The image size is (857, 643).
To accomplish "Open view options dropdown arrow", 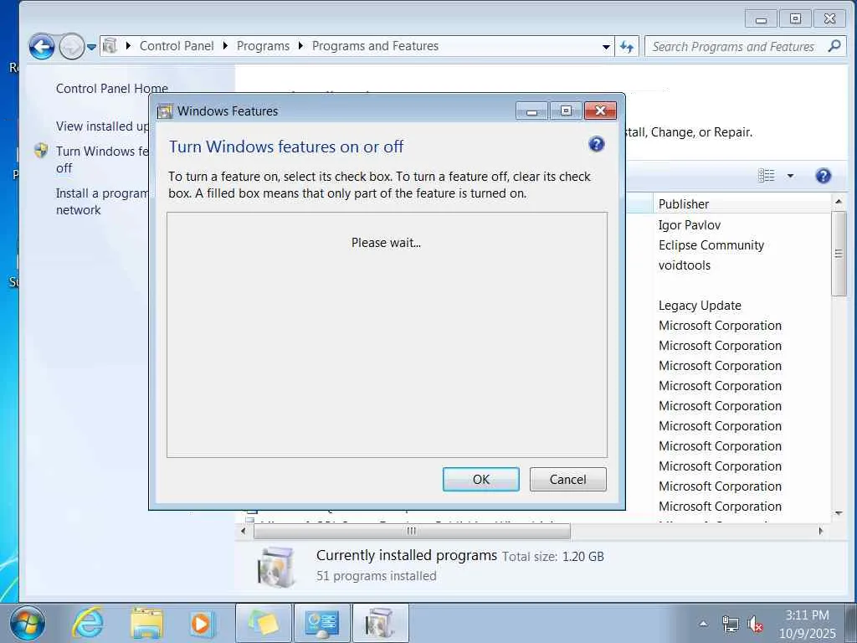I will [x=790, y=176].
